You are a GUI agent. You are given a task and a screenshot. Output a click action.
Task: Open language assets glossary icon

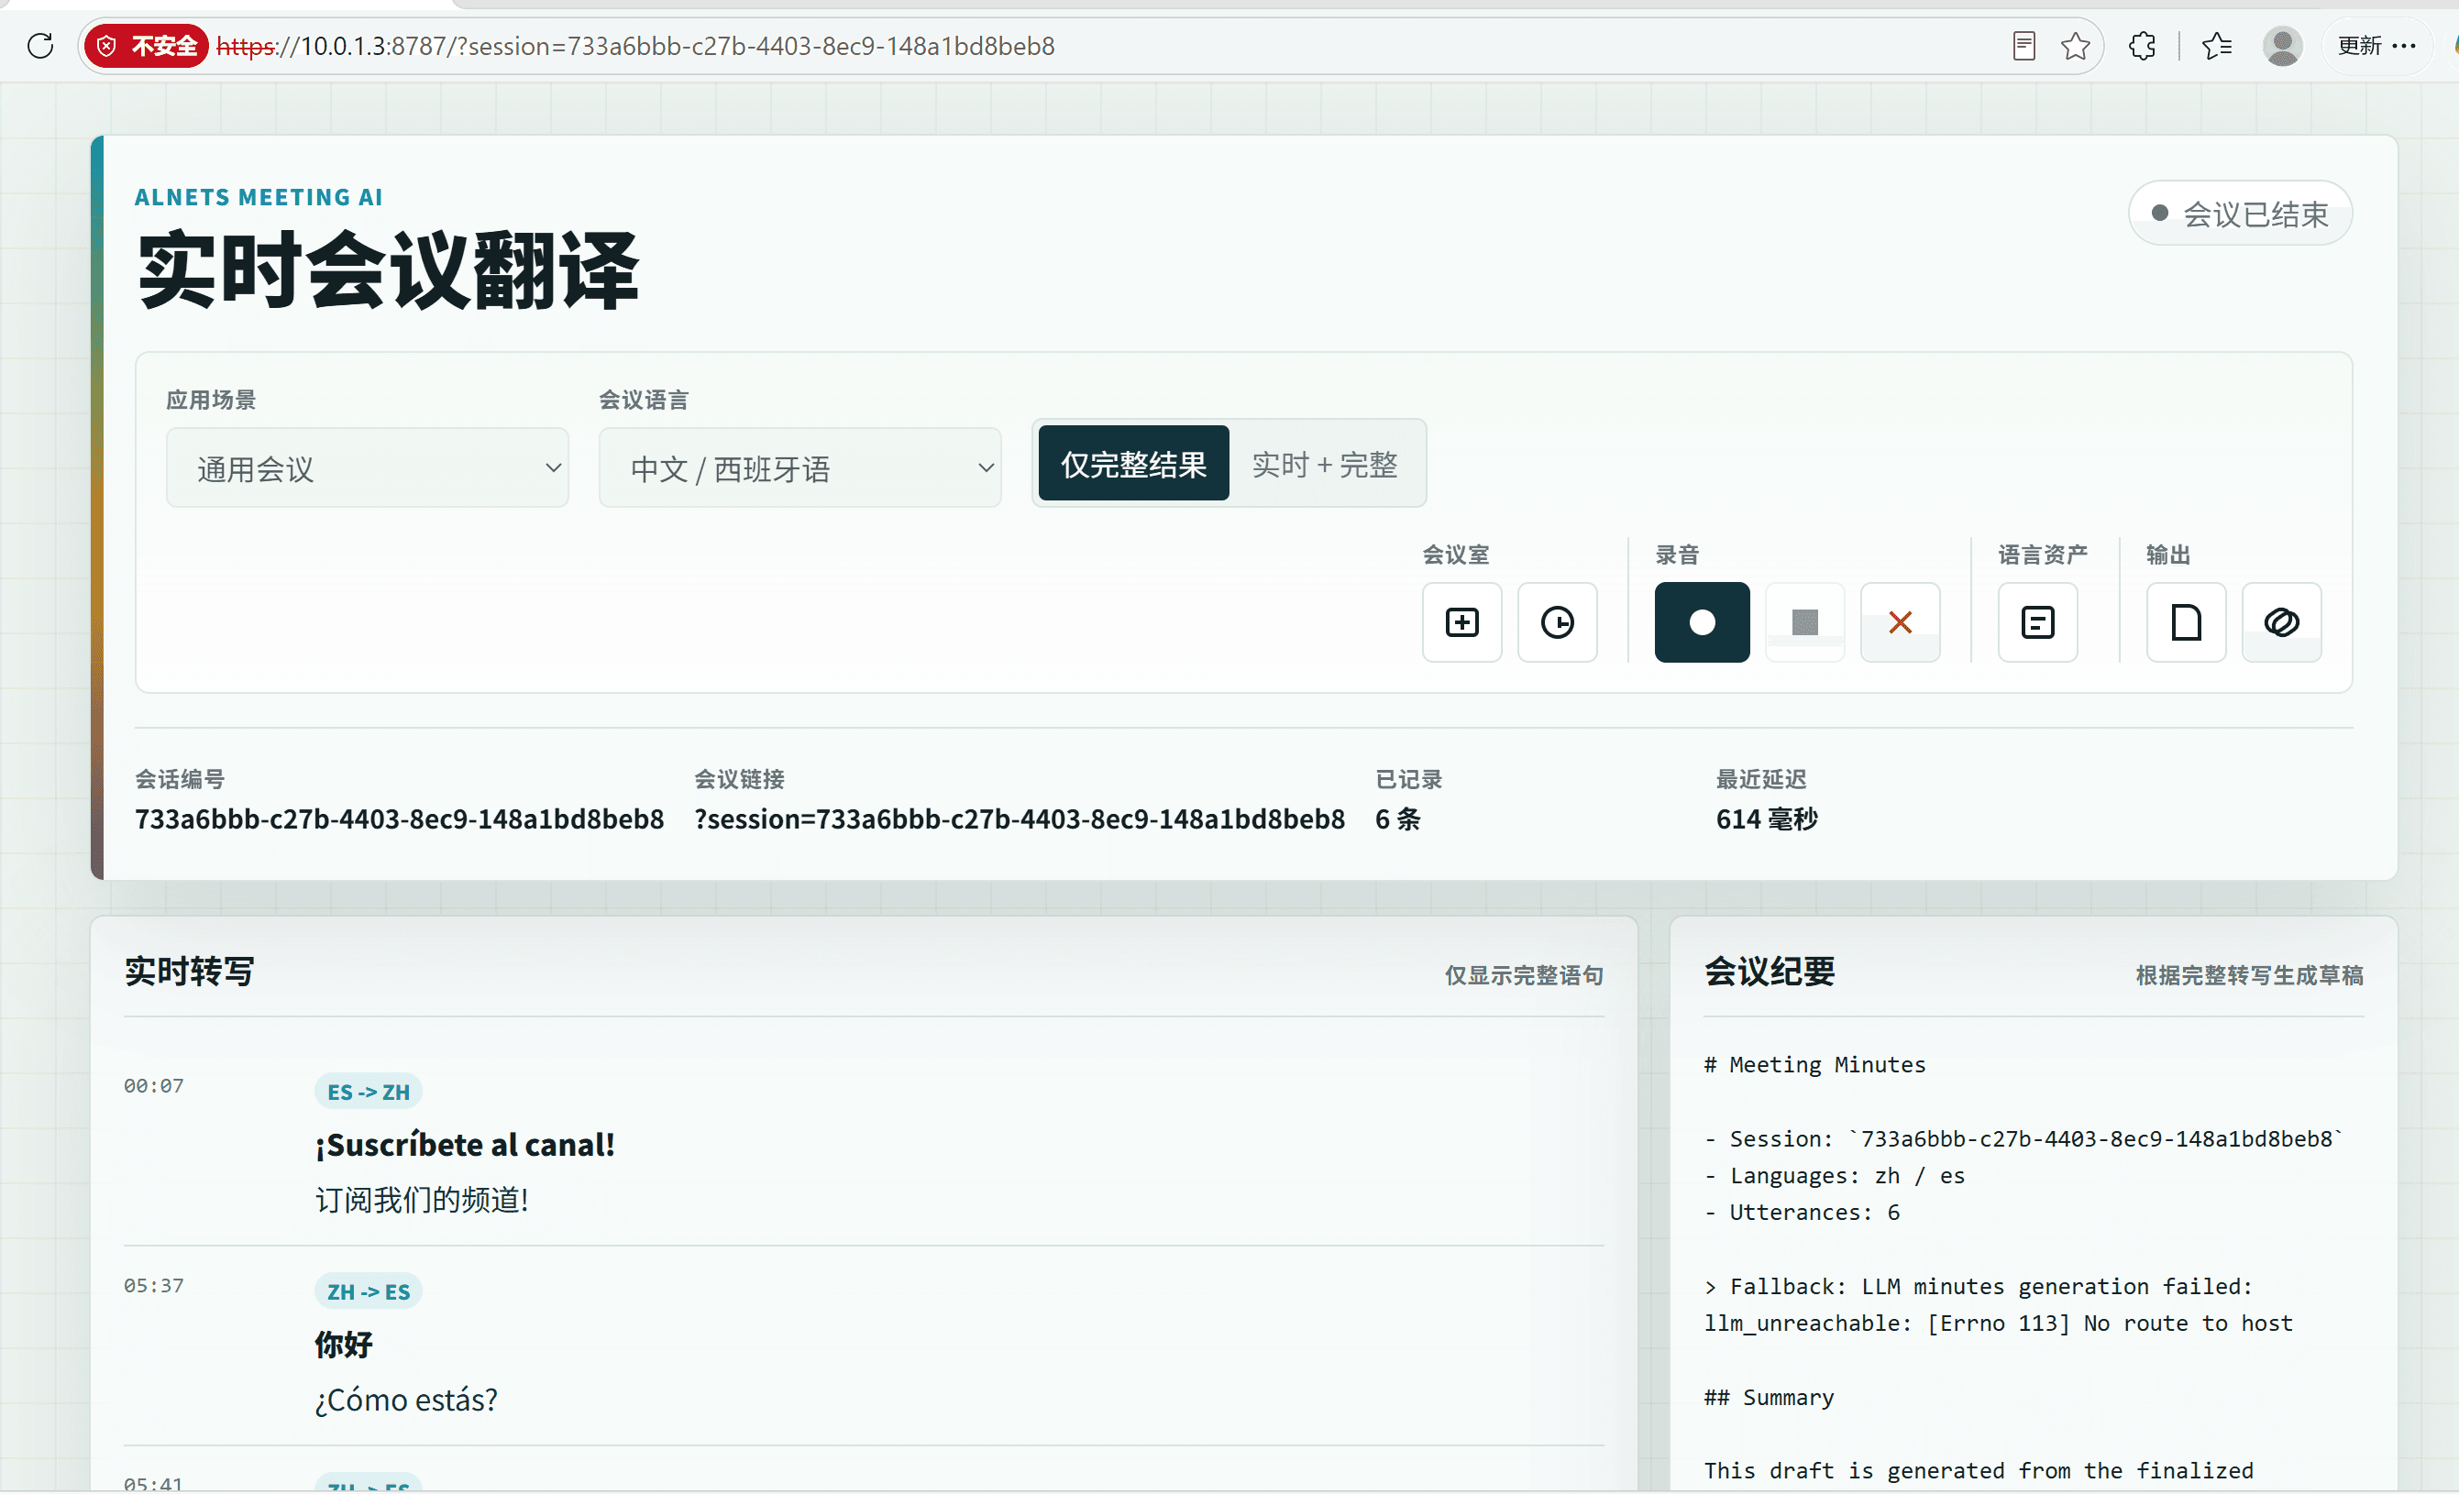point(2037,622)
